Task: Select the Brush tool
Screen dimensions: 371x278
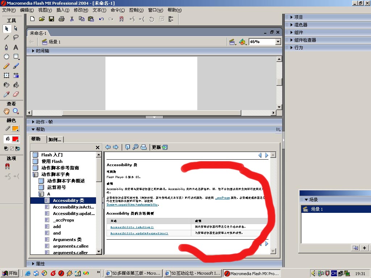Action: (x=16, y=66)
